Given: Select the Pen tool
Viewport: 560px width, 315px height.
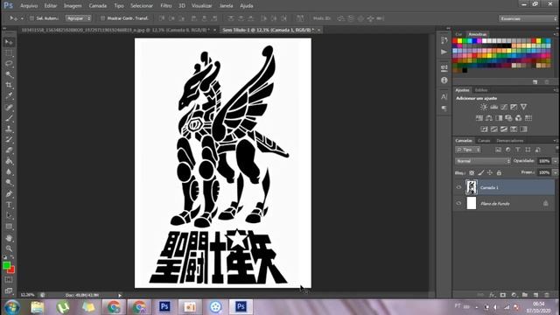Looking at the screenshot, I should point(9,194).
